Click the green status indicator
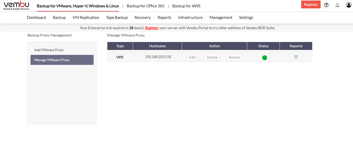 [x=265, y=58]
